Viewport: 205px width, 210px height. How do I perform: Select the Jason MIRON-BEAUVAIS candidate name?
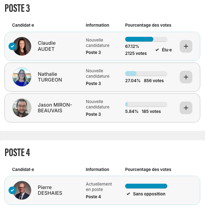point(55,108)
